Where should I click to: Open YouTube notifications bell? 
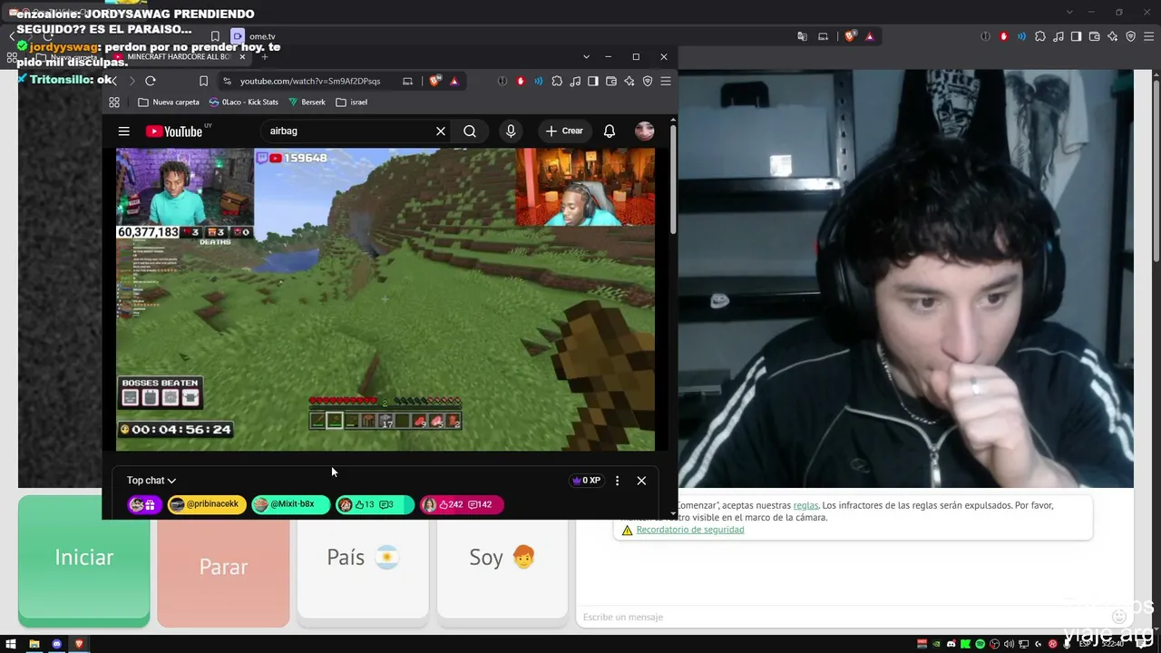click(x=610, y=132)
